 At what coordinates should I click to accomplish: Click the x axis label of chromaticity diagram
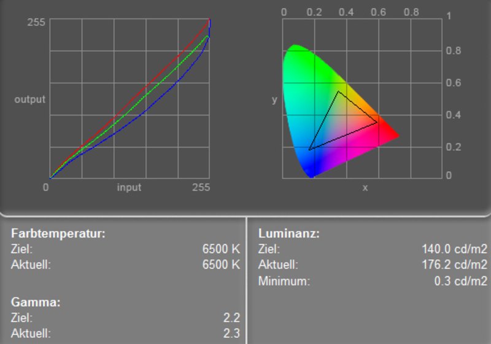(365, 188)
